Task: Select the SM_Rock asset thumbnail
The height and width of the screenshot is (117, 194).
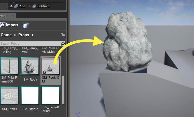Action: click(30, 66)
